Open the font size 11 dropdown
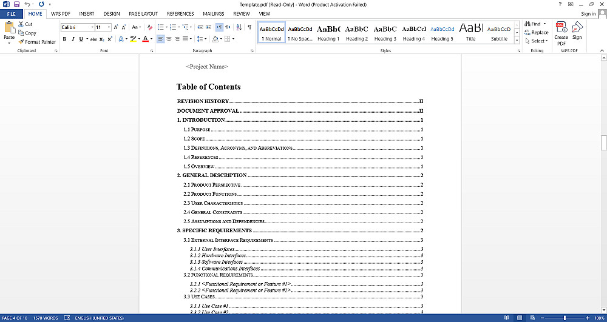Image resolution: width=607 pixels, height=322 pixels. pyautogui.click(x=109, y=27)
